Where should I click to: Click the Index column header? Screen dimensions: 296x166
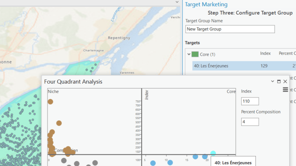265,53
